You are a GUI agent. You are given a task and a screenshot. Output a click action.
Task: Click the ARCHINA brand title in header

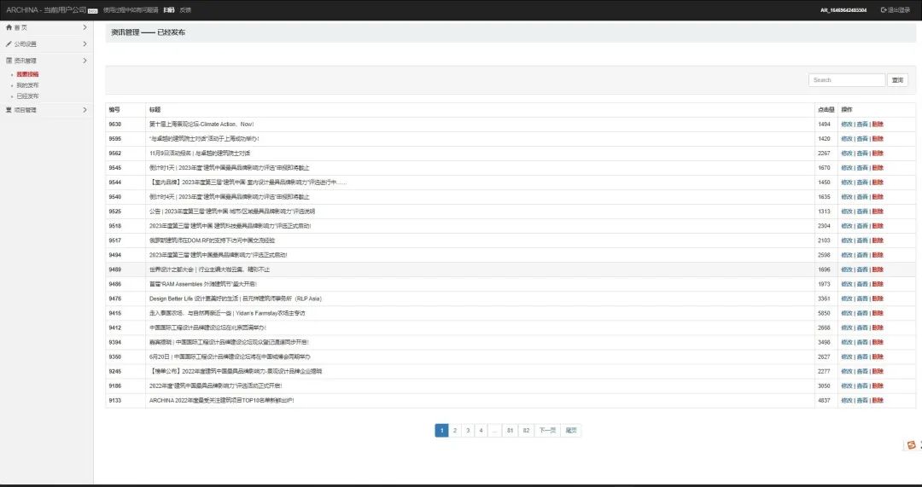(x=46, y=10)
